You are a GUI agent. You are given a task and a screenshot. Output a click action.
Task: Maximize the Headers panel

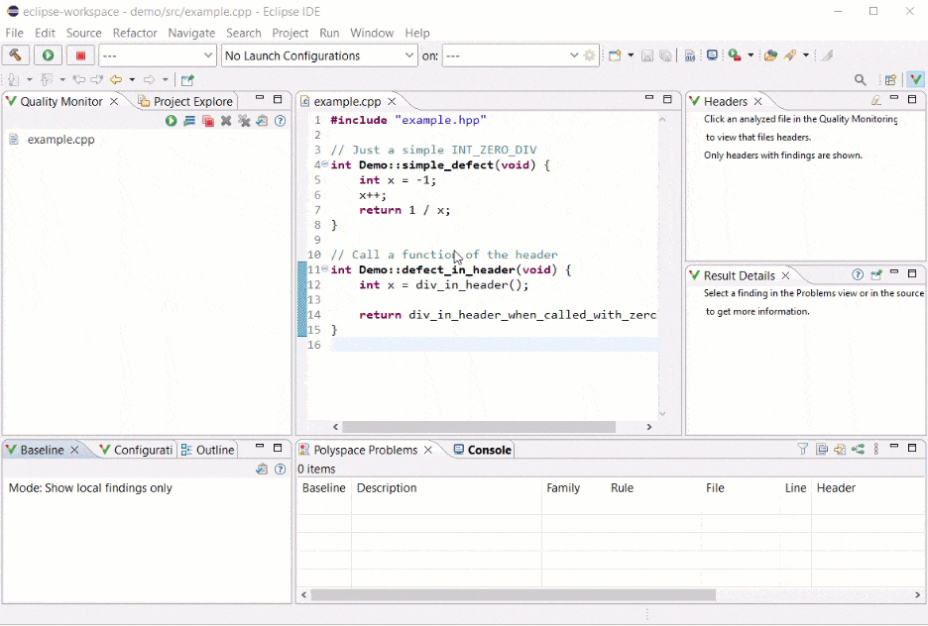tap(912, 100)
